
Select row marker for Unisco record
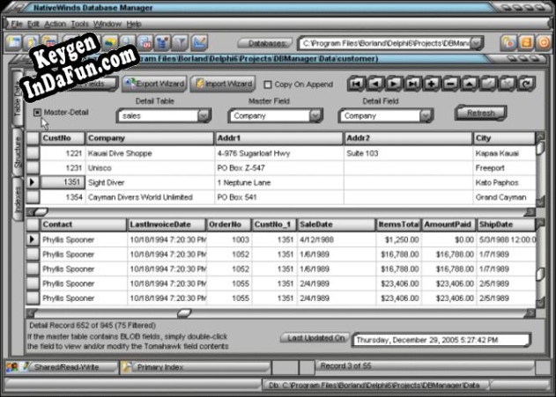click(x=33, y=168)
